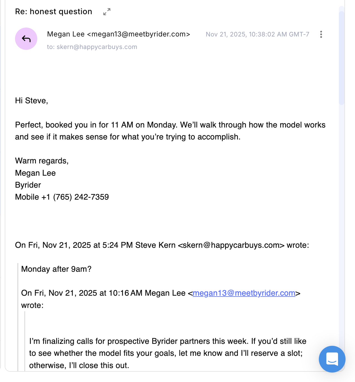
Task: Click the Nov 21, 2025 10:38:02 AM timestamp
Action: [257, 34]
